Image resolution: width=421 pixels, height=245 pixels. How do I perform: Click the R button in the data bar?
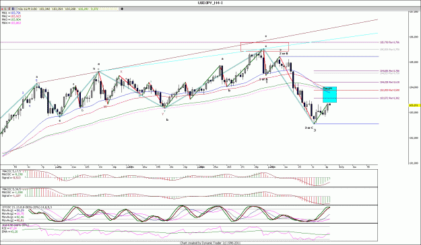point(13,9)
